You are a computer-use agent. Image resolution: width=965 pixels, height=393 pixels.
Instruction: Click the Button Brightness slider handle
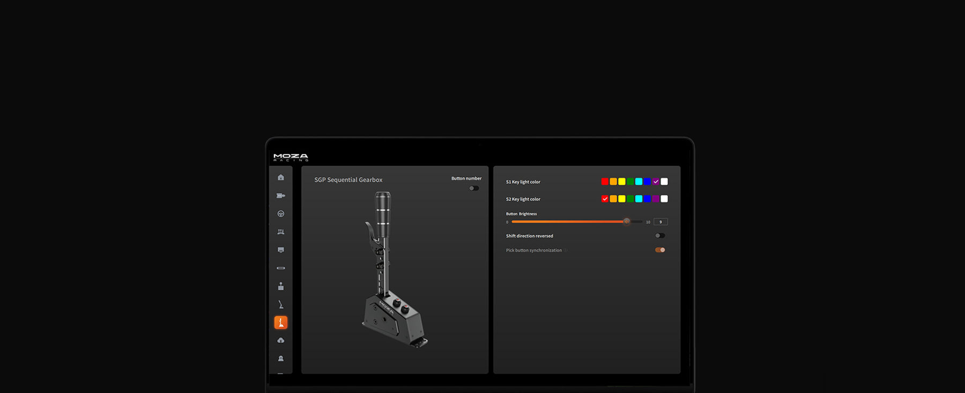(626, 221)
